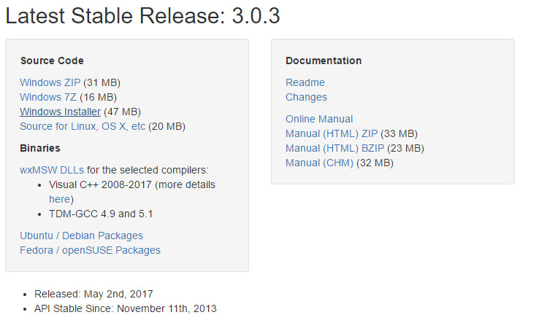Screen dimensions: 536x323
Task: Get Source for Linux, OS X, etc
Action: click(83, 126)
